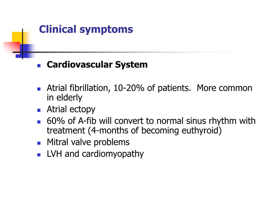Click the 'becoming euthyroid' phrase

pos(181,131)
